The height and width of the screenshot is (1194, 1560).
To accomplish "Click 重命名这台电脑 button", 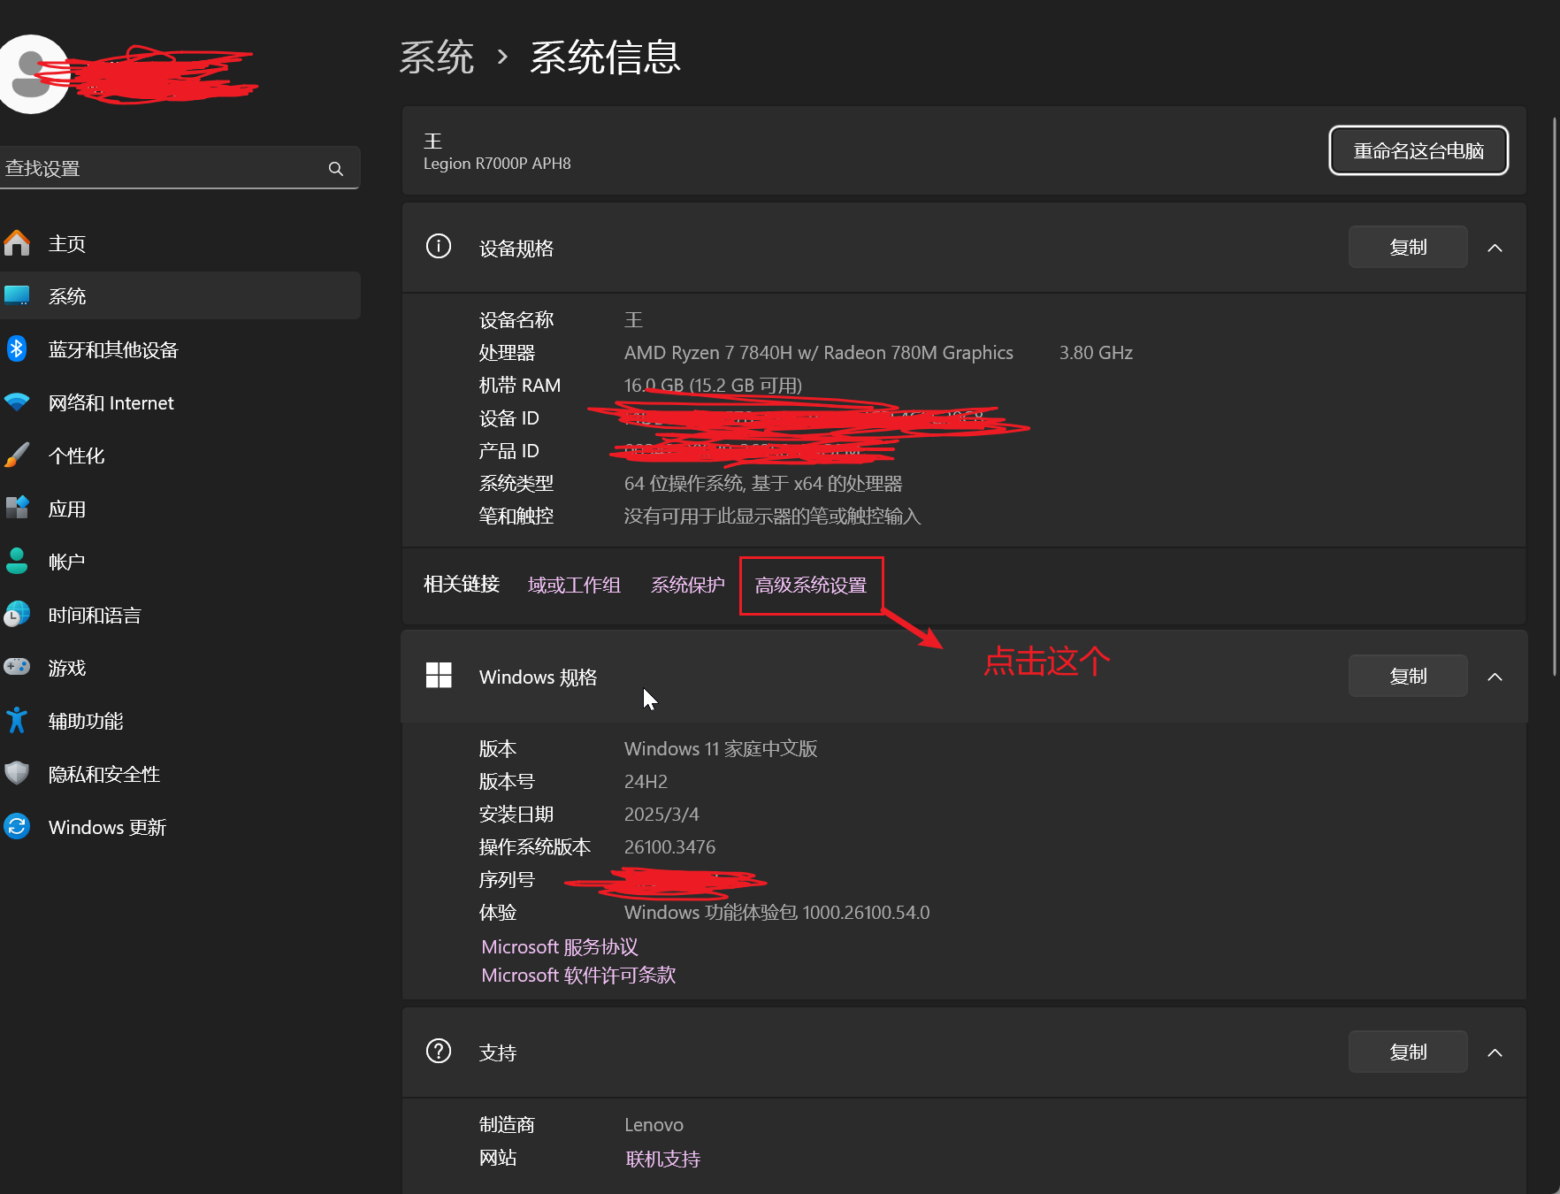I will pyautogui.click(x=1419, y=150).
